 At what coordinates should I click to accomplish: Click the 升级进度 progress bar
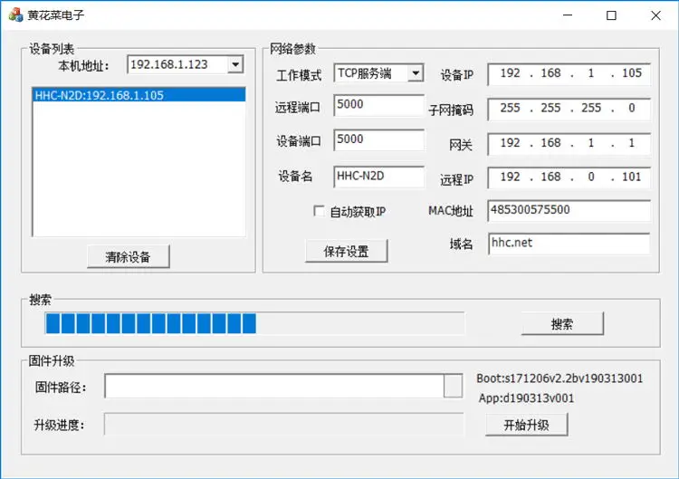[283, 425]
